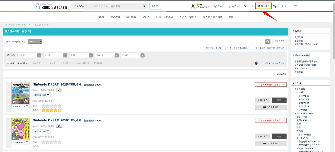Click みんな gold star rating for 2019年08月号
The height and width of the screenshot is (152, 335).
(51, 110)
